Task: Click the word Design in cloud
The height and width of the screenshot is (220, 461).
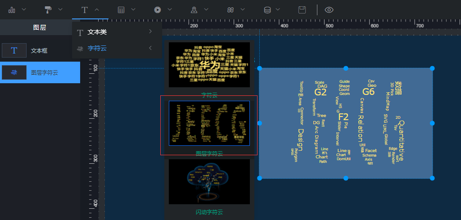Action: point(300,140)
